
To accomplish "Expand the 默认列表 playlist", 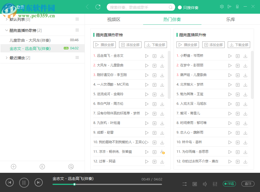I will 7,19.
